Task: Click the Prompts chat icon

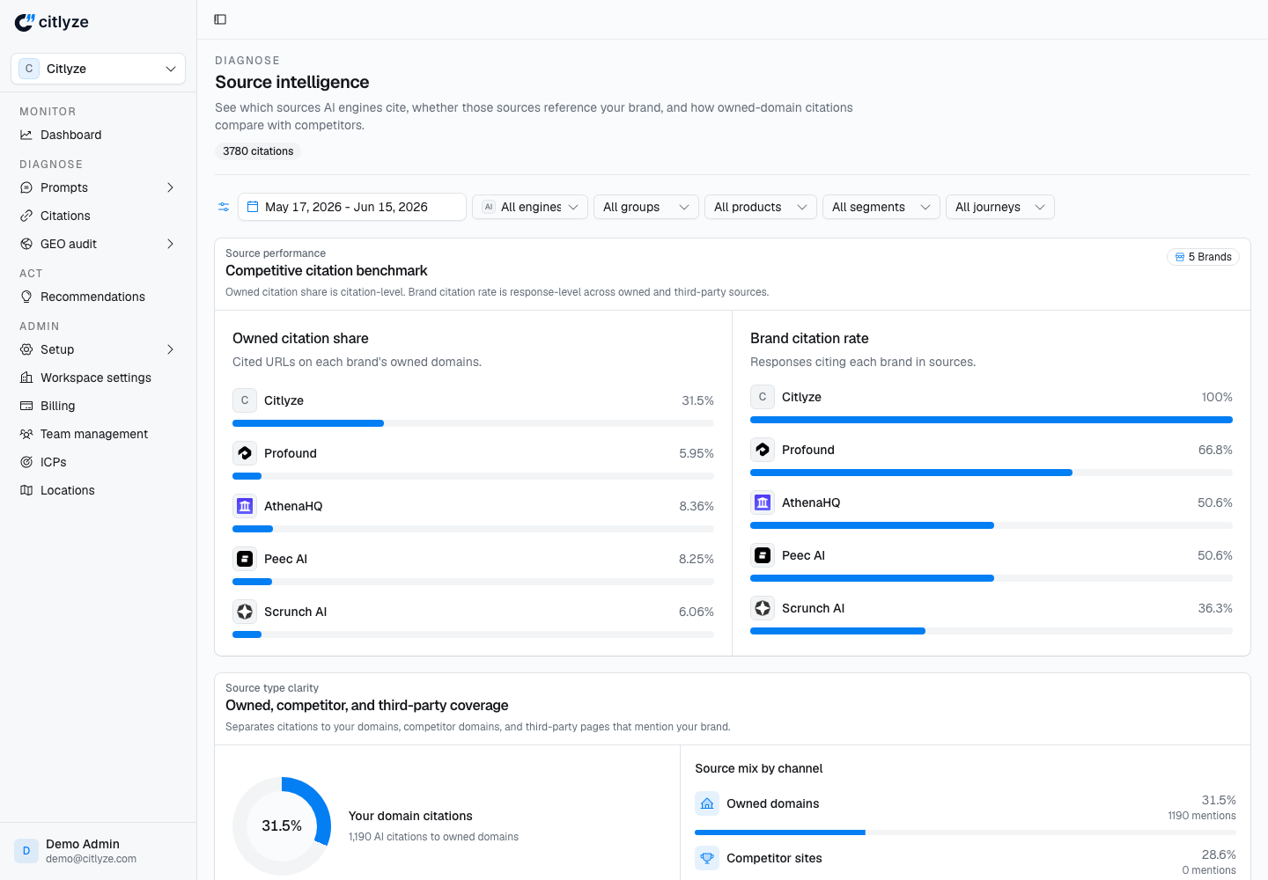Action: (26, 187)
